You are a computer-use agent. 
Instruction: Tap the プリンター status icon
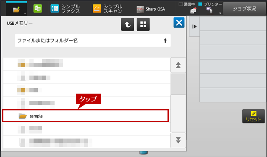(209, 10)
